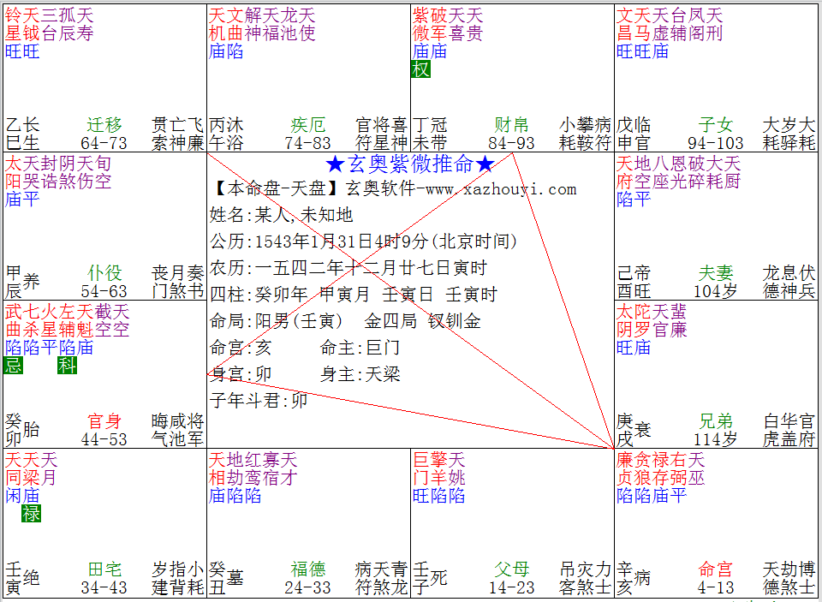Click the 金四局 text
Screen dimensions: 822x602
click(x=390, y=321)
